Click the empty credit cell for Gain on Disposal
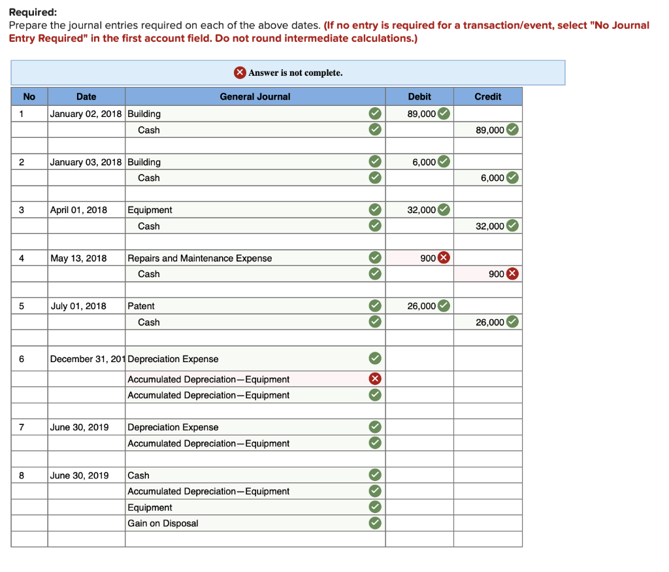 pyautogui.click(x=488, y=523)
